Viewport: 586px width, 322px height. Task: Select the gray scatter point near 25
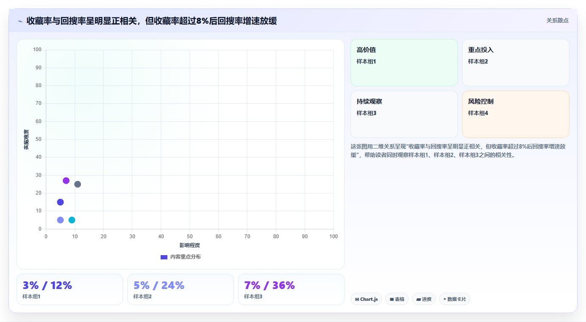[78, 184]
